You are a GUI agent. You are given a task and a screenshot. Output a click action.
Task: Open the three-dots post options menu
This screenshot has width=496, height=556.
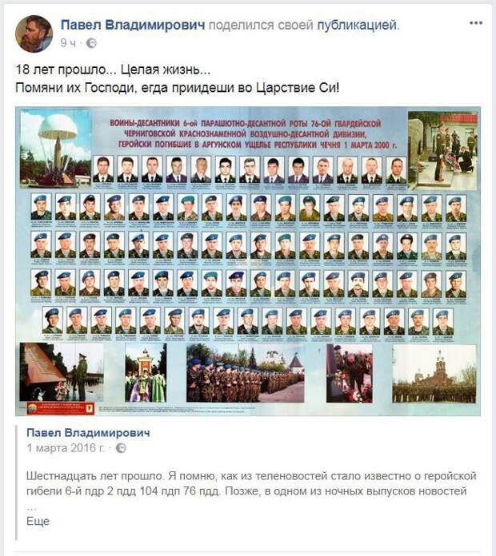pos(476,23)
